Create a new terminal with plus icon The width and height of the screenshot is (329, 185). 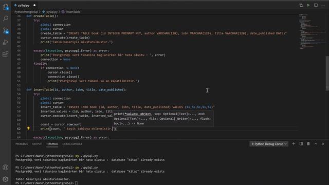click(294, 144)
